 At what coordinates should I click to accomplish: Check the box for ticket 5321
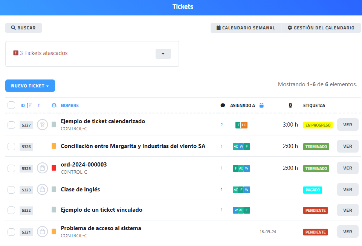[11, 232]
